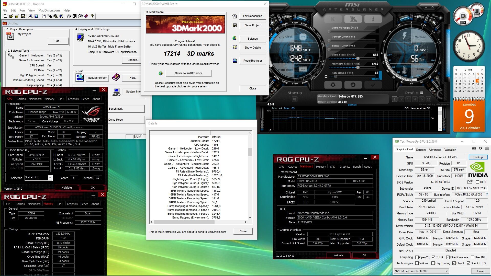
Task: Click the purple help book toolbar icon
Action: 86,16
